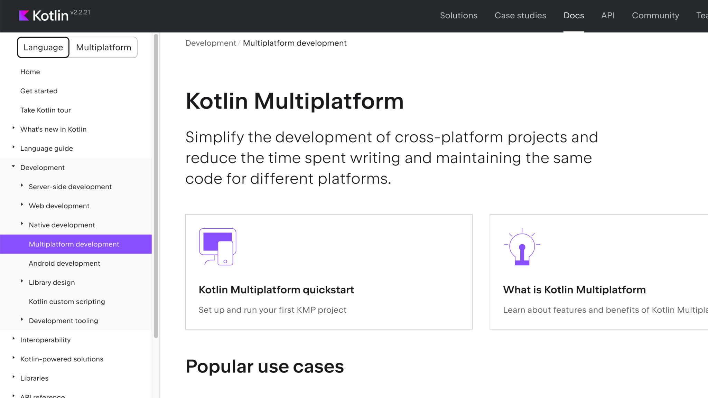Open Take Kotlin tour
The image size is (708, 398).
click(45, 110)
